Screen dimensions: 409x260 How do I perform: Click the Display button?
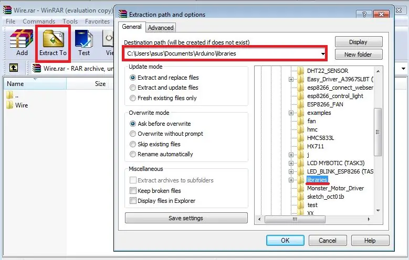[x=359, y=42]
